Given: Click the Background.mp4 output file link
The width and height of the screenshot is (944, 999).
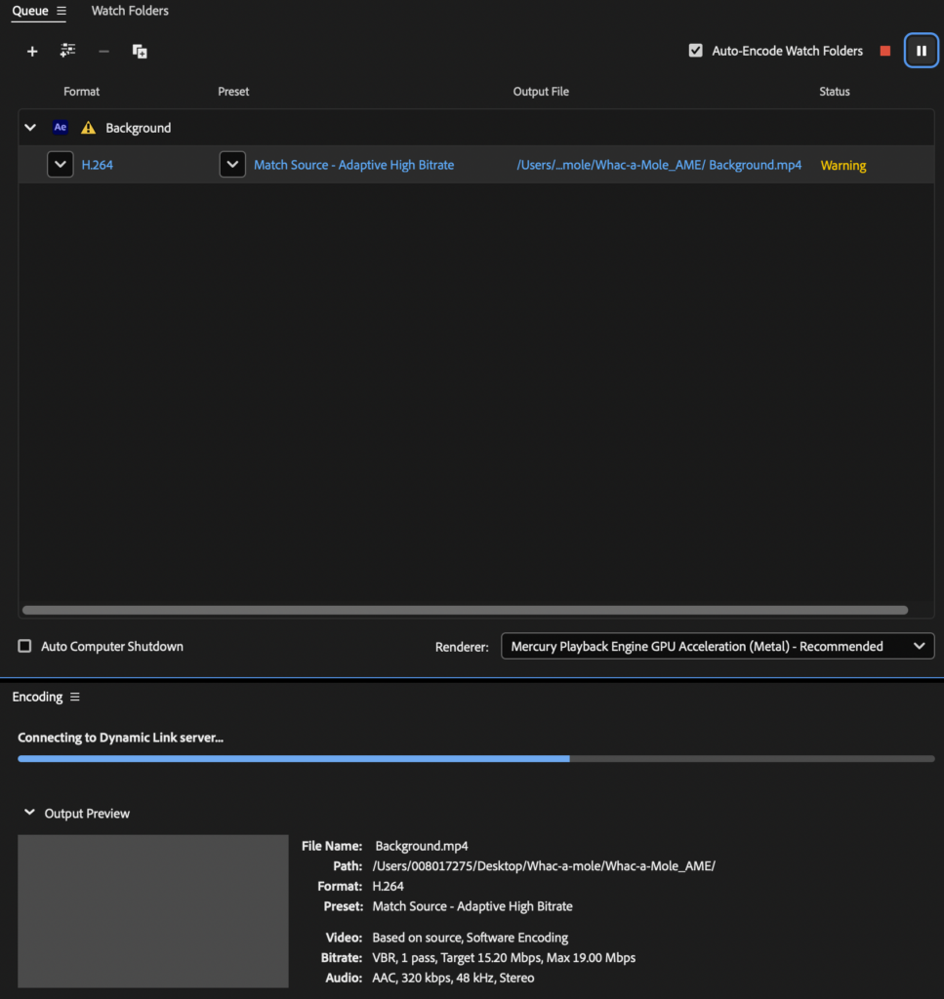Looking at the screenshot, I should pos(659,165).
